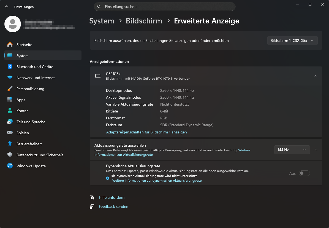
Task: Open Bluetooth und Geräte icon
Action: tap(10, 67)
